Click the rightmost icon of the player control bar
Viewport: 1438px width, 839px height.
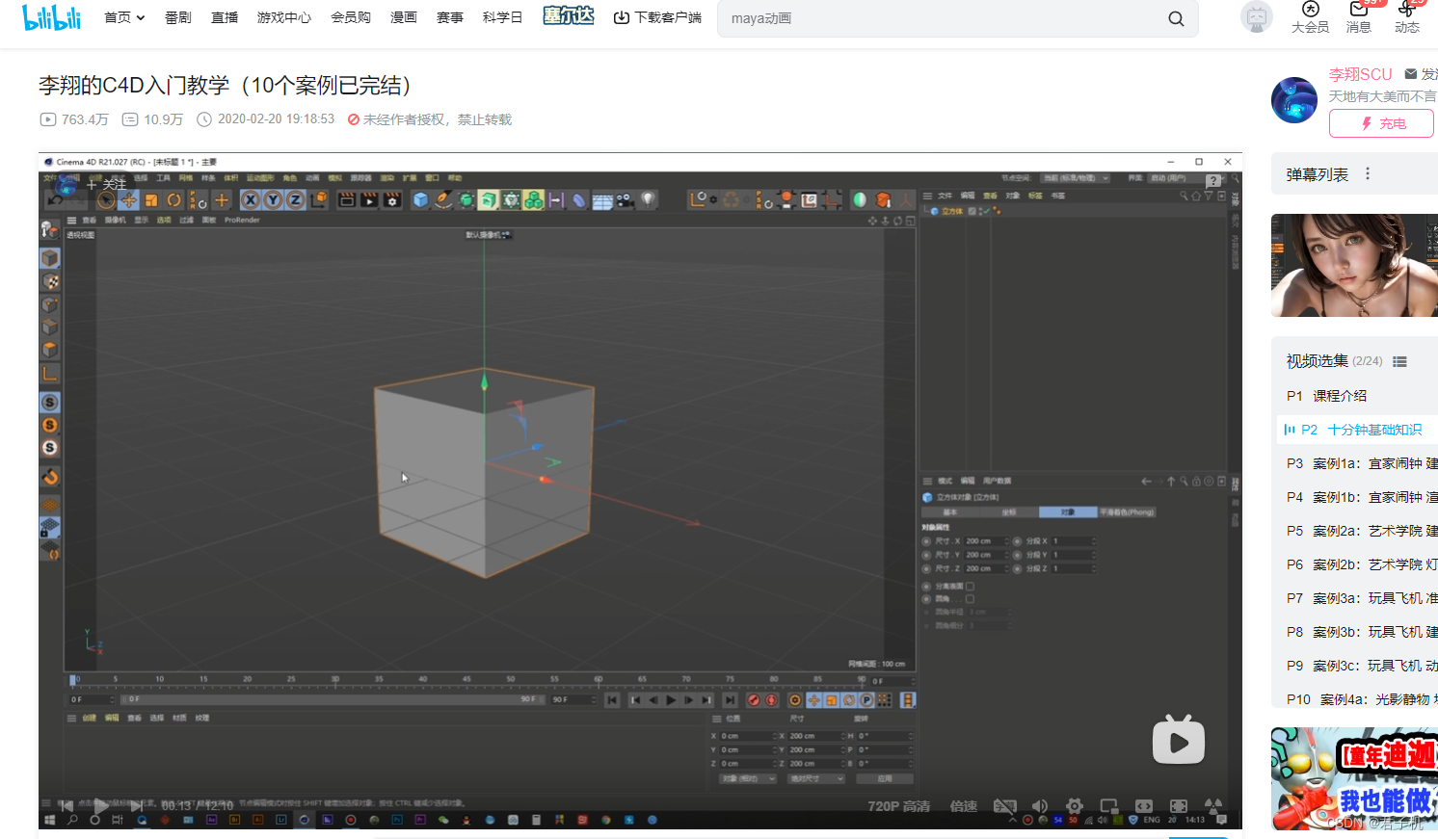tap(1213, 806)
